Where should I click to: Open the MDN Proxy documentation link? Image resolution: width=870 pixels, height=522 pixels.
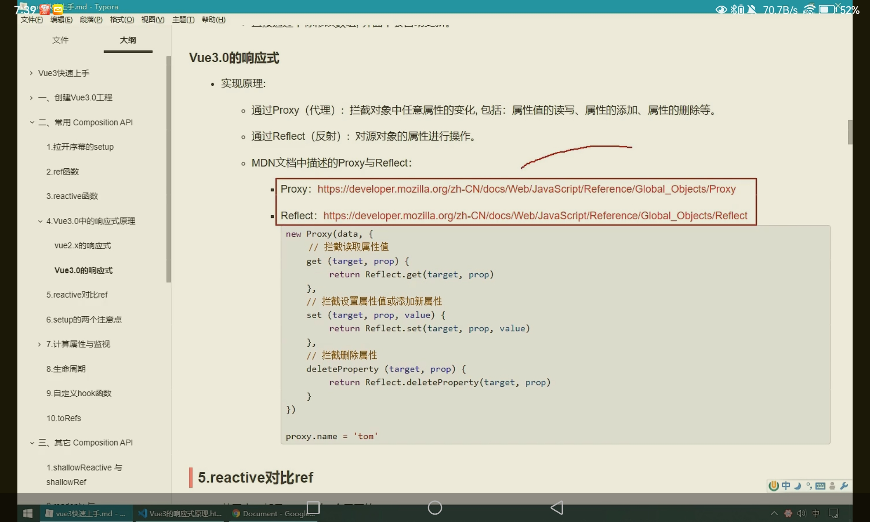526,189
